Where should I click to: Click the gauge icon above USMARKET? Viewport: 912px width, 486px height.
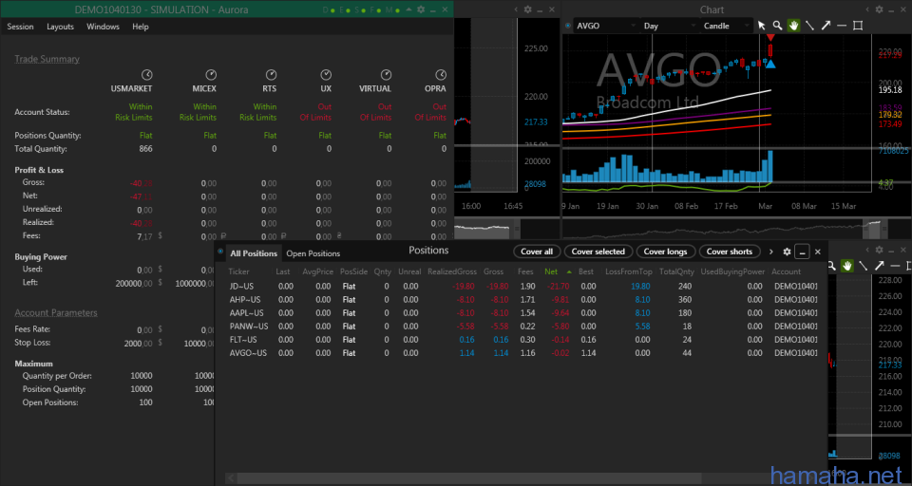[146, 74]
